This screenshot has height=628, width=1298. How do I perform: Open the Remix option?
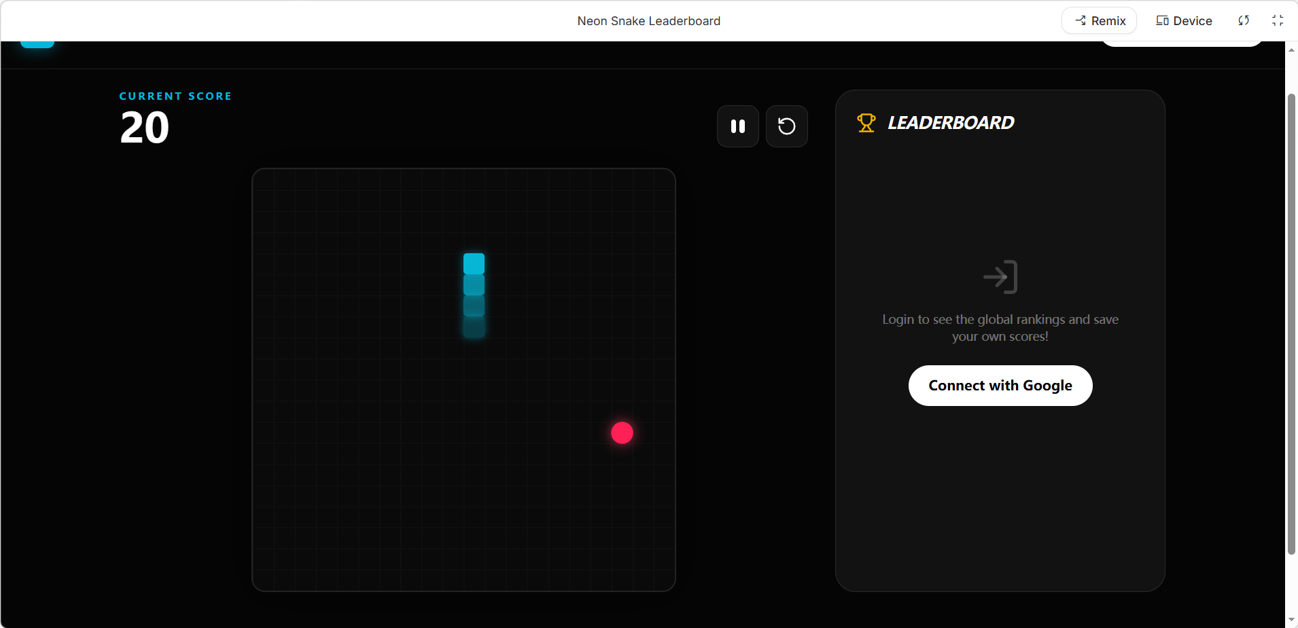1100,21
